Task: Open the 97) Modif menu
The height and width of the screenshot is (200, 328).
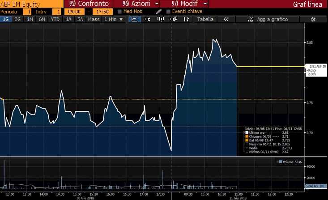Action: pos(185,4)
